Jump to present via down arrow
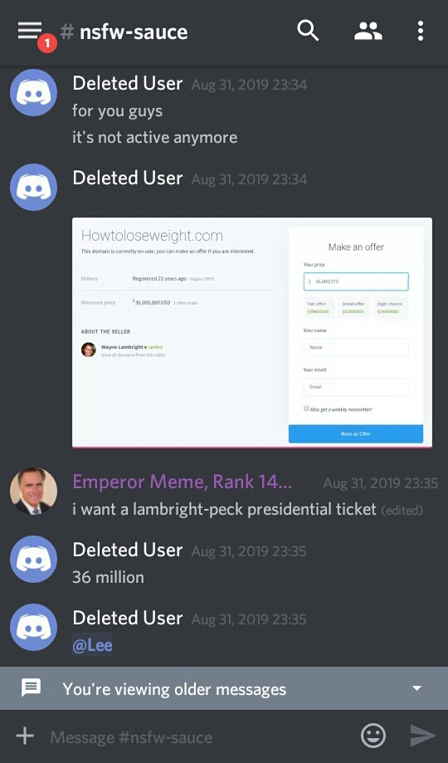 416,688
